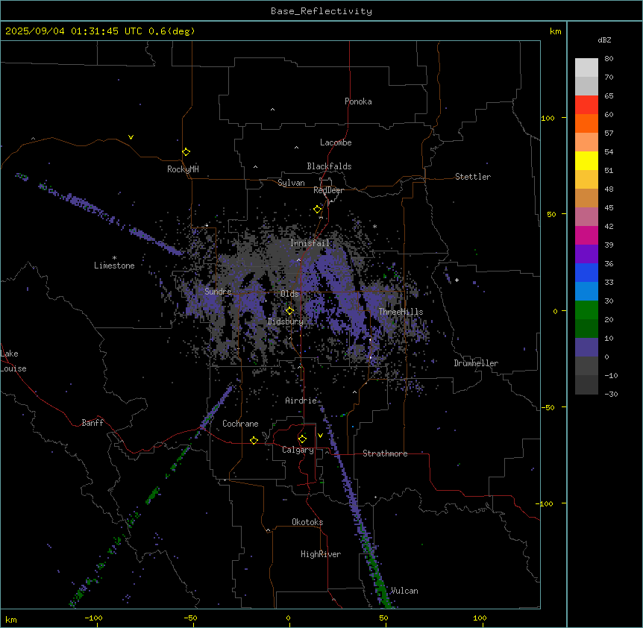Click the Blackfalds city label
The image size is (643, 628).
pyautogui.click(x=329, y=166)
